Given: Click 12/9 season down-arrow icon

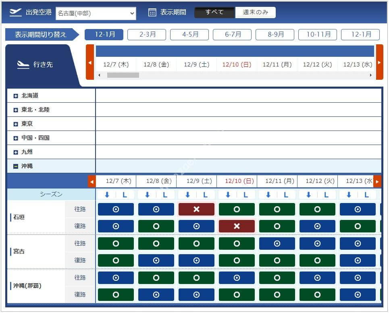Looking at the screenshot, I should click(x=187, y=195).
